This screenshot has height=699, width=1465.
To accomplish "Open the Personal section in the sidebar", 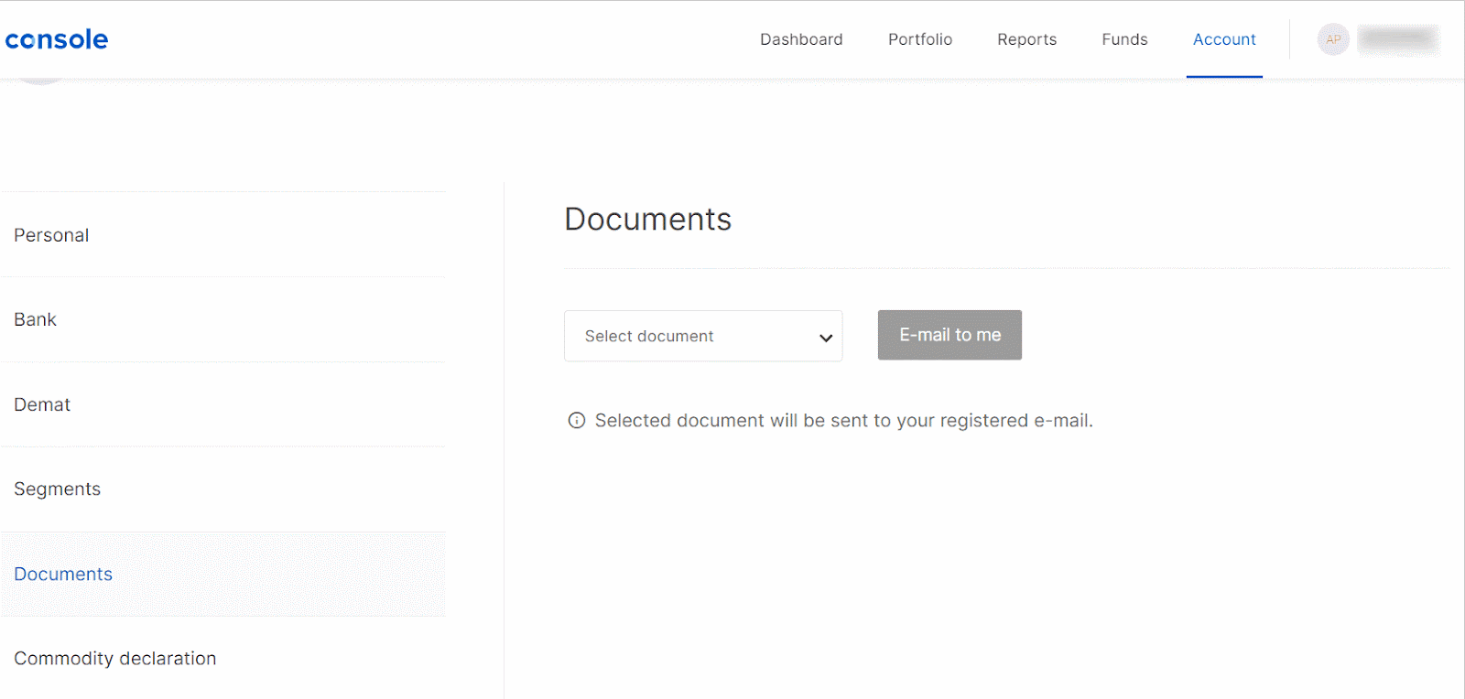I will 222,235.
